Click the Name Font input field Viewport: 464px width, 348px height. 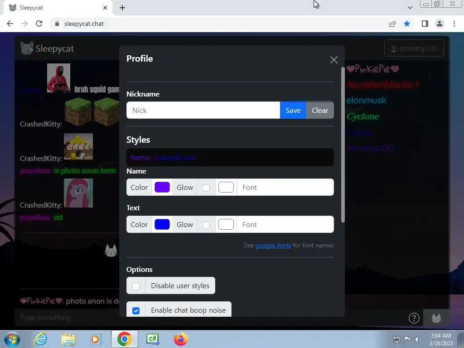[285, 187]
